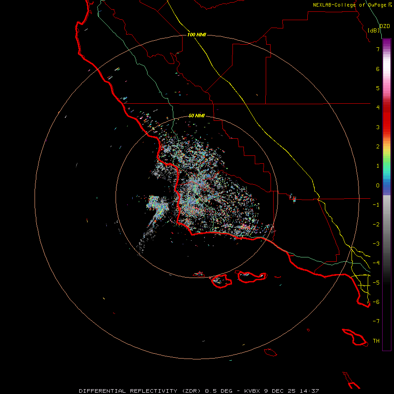Click the "KVBX" station identifier in the caption
Viewport: 394px width, 394px height.
click(x=252, y=391)
